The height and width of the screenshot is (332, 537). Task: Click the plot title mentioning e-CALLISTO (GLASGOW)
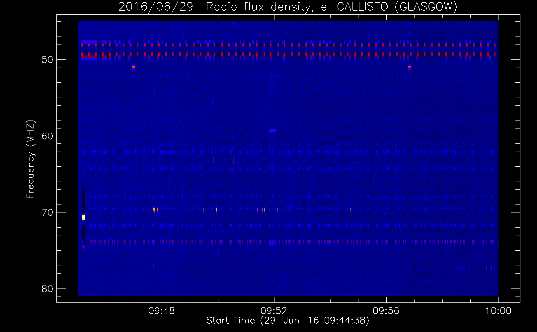tap(288, 7)
